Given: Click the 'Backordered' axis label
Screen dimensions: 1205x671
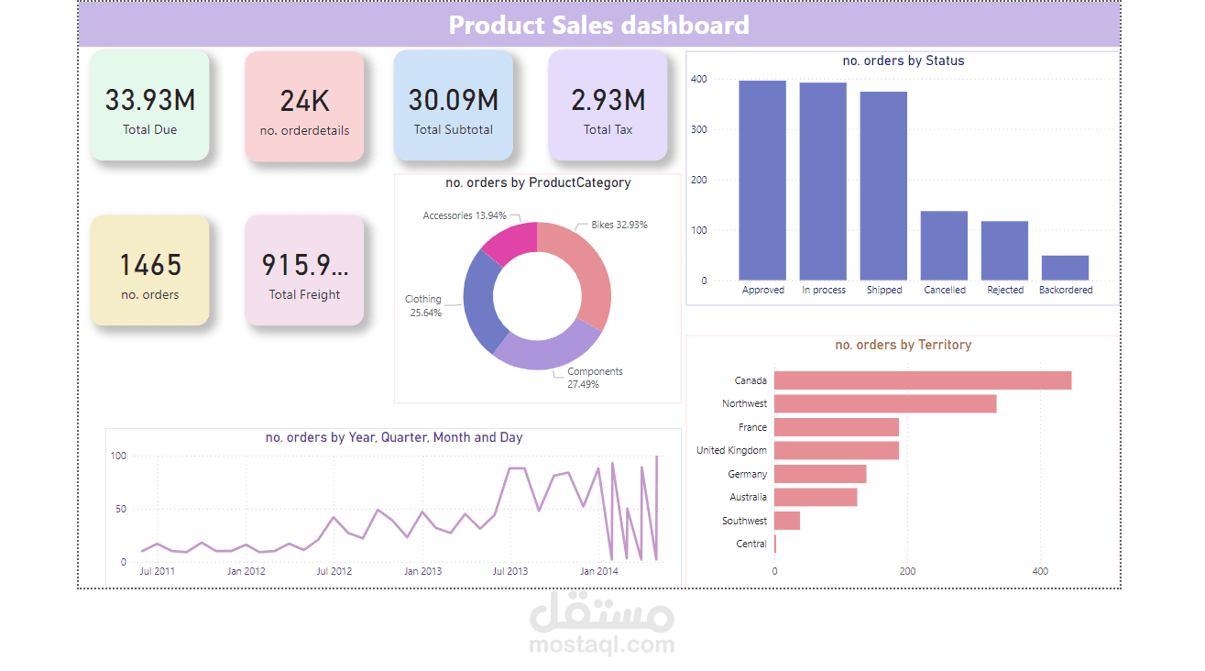Looking at the screenshot, I should 1066,290.
